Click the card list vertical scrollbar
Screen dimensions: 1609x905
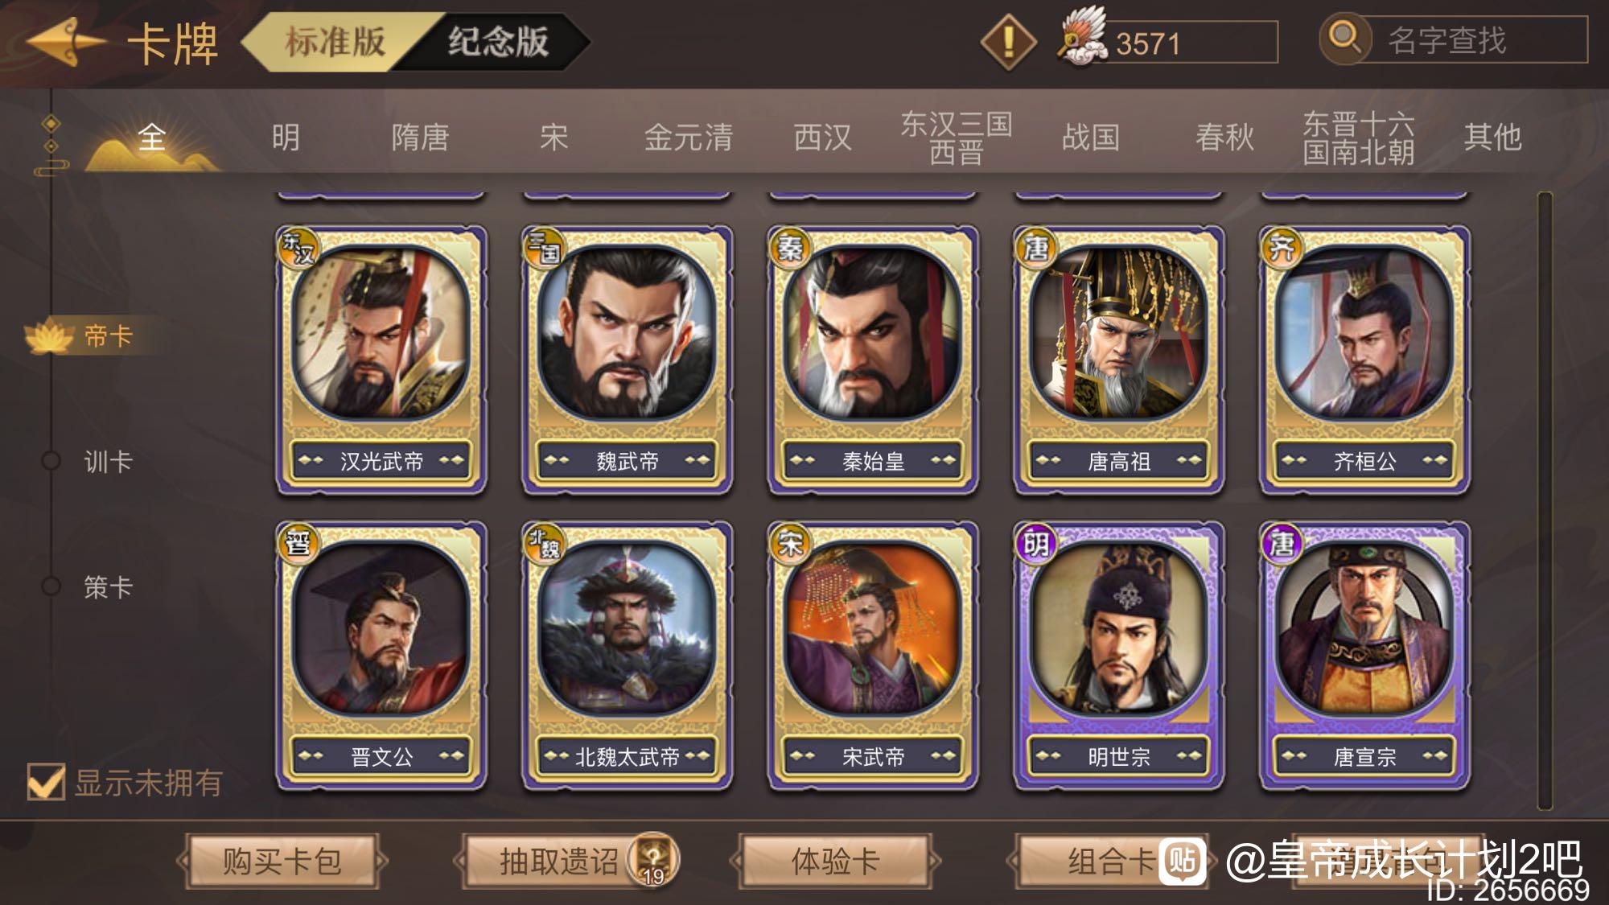1544,500
